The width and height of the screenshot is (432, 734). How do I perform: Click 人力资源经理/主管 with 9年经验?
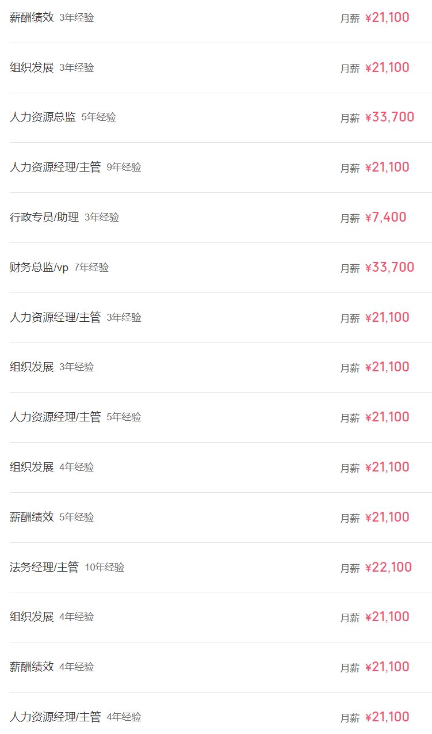pos(55,168)
